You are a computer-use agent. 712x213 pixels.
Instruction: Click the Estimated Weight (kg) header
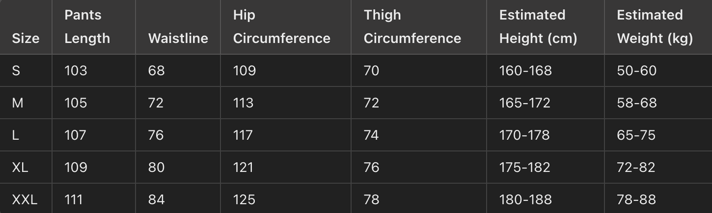pyautogui.click(x=655, y=27)
